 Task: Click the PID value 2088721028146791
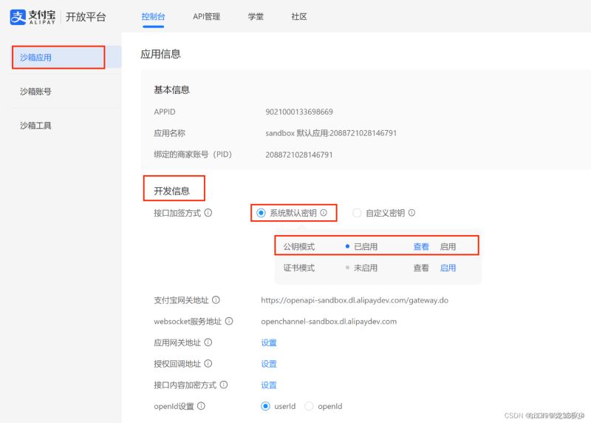pyautogui.click(x=299, y=155)
